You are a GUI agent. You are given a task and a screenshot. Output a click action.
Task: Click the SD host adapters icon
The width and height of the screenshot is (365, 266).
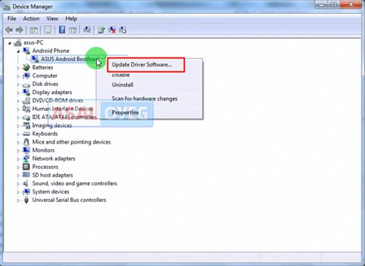click(x=26, y=175)
